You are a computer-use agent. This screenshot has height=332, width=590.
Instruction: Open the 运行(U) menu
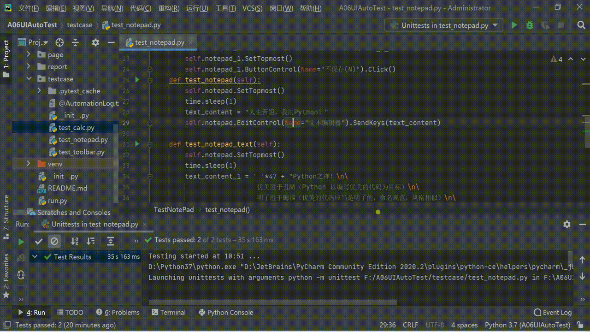[x=197, y=8]
